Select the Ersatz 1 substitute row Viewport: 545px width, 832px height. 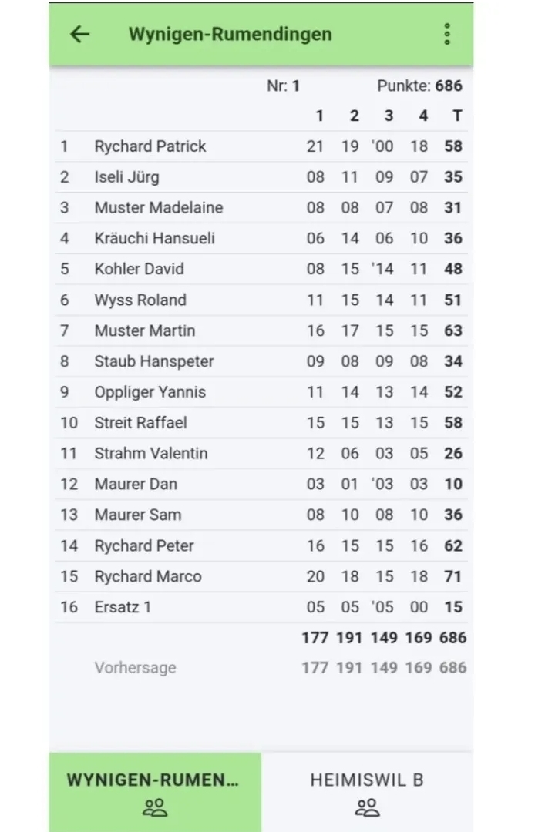123,608
